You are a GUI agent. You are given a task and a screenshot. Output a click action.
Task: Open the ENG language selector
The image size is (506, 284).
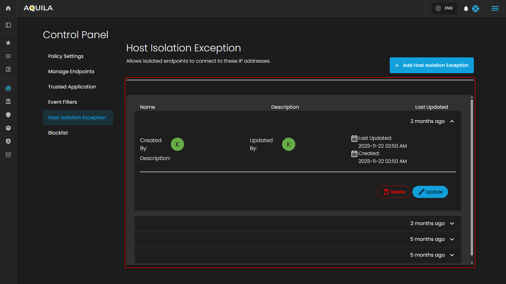tap(444, 8)
